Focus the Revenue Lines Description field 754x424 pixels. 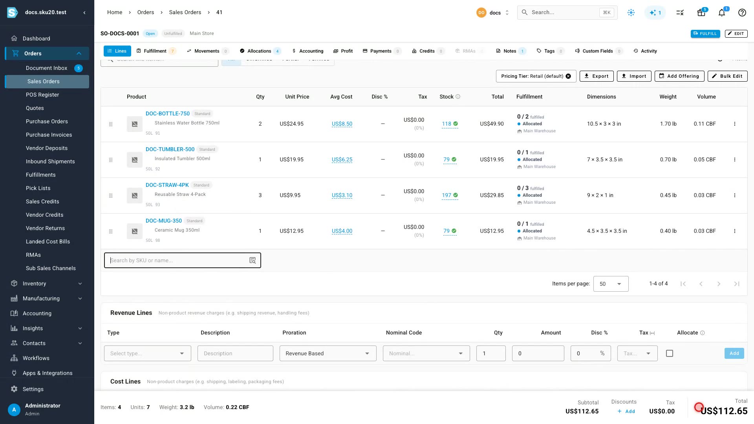(235, 353)
